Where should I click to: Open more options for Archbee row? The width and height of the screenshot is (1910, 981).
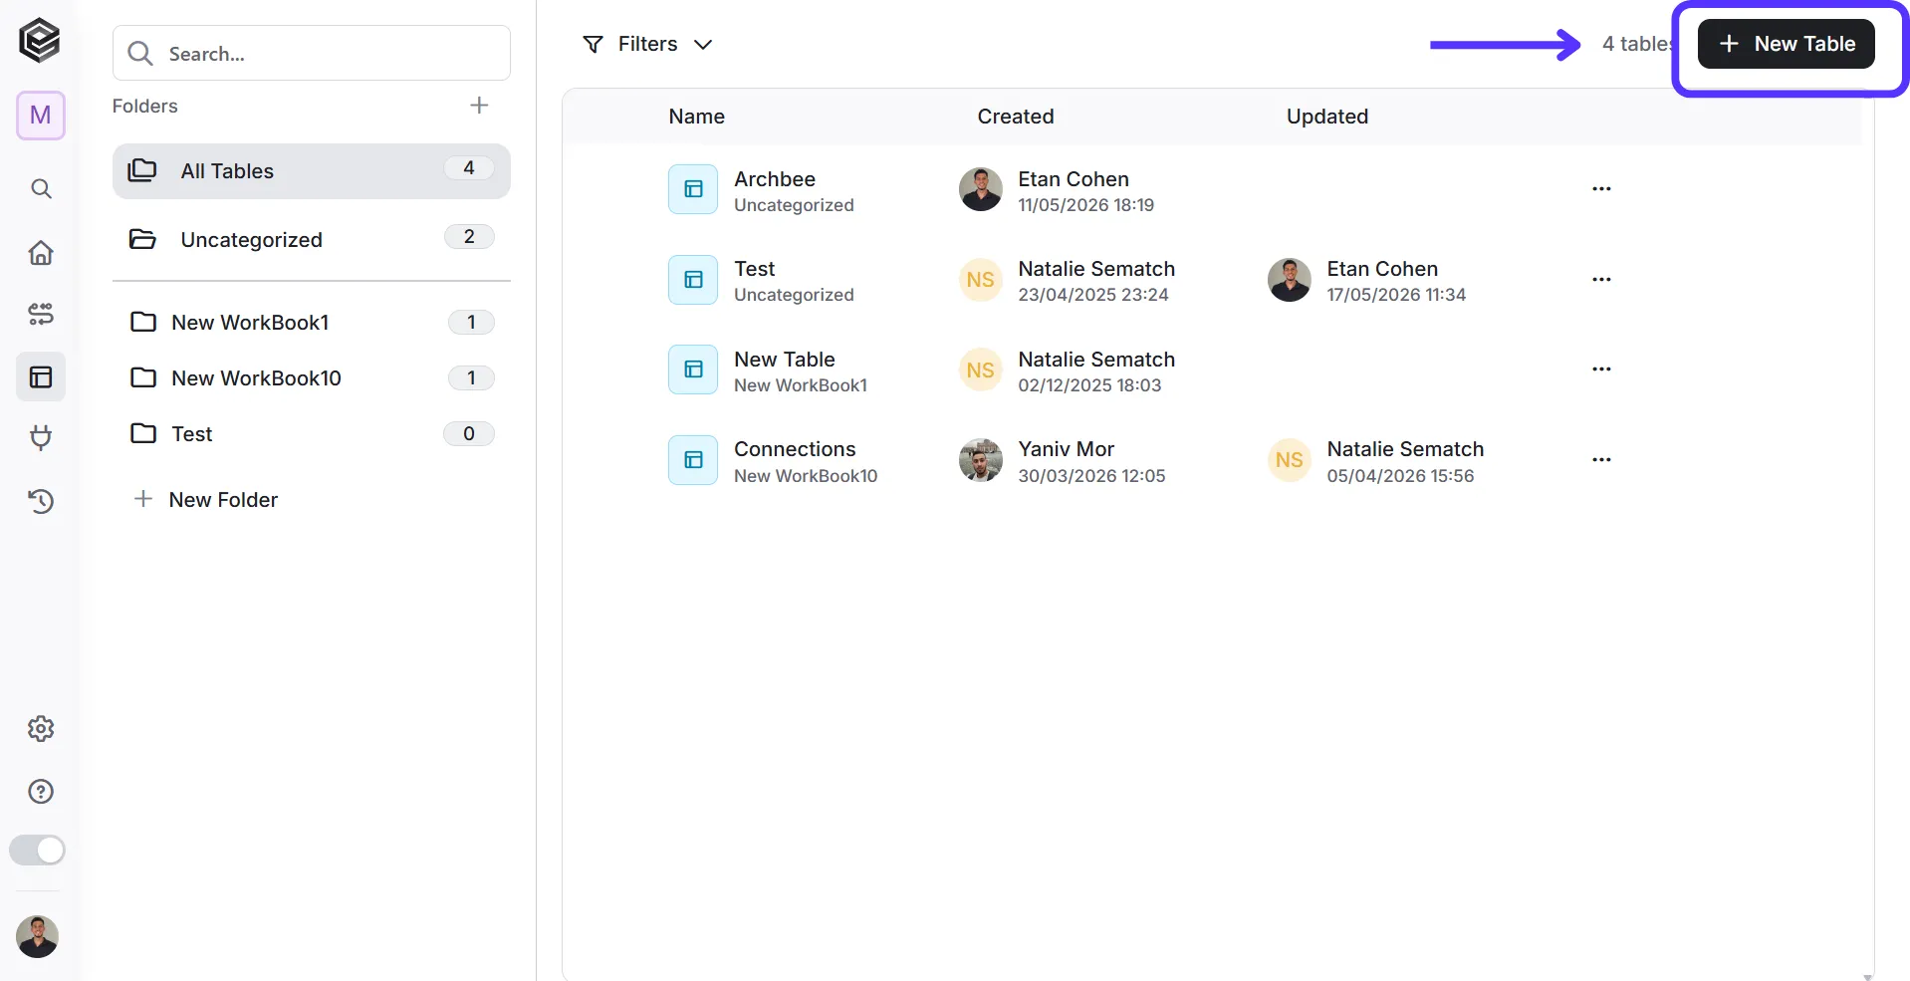pos(1601,188)
